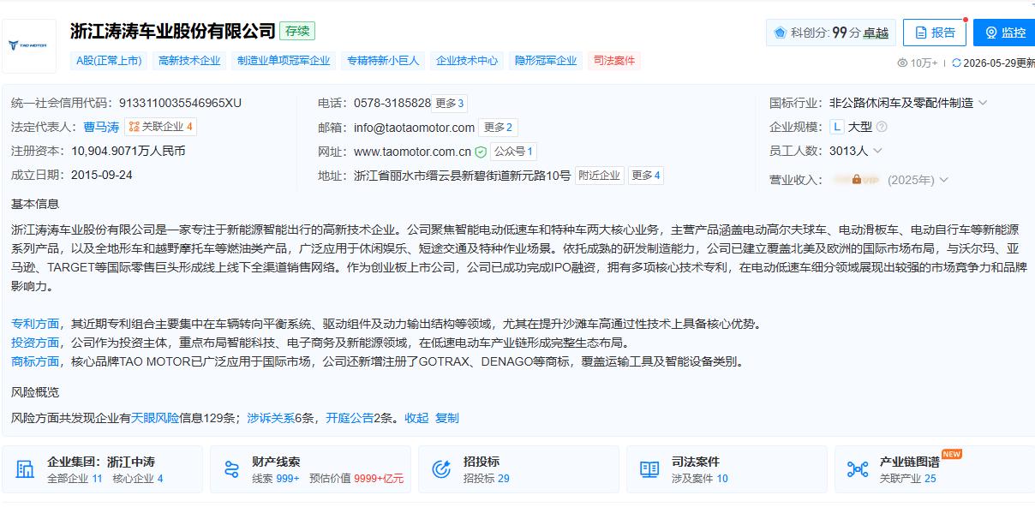
Task: Open the 专利方面 link
Action: click(35, 324)
